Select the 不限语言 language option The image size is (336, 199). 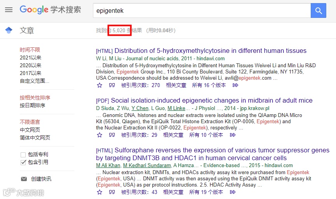pos(30,122)
